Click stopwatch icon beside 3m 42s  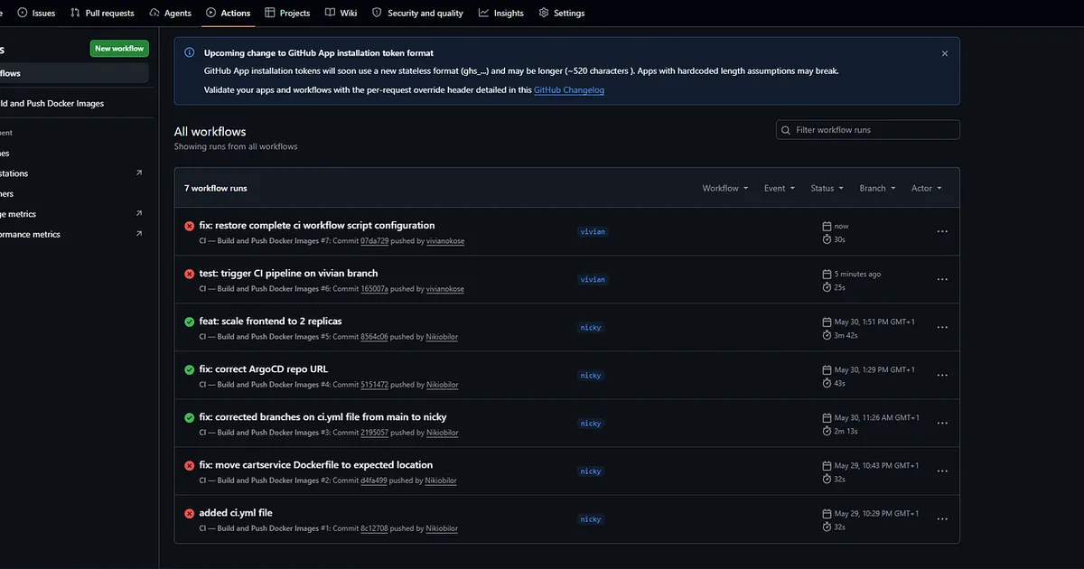827,335
